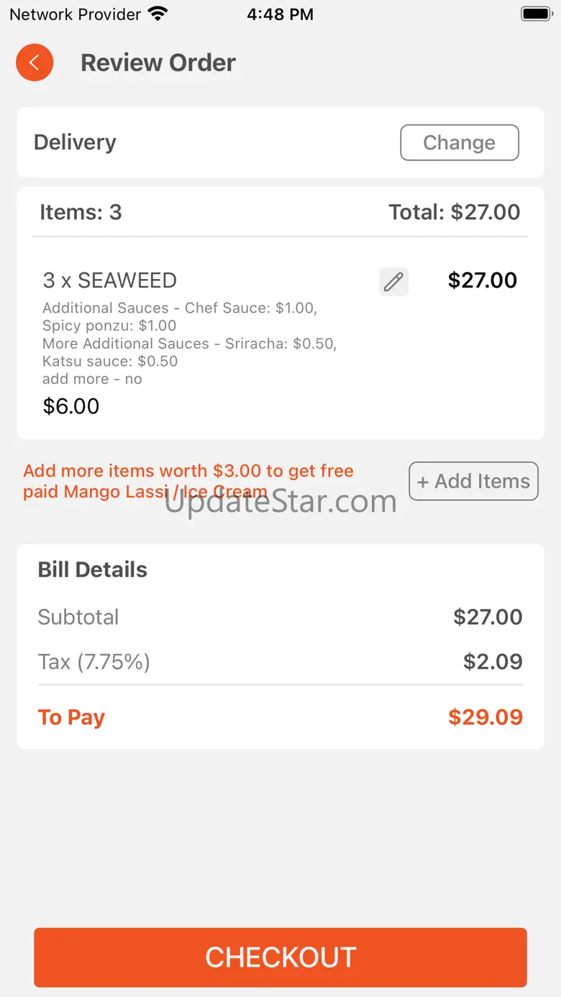Tap the To Pay $29.09 amount
561x997 pixels.
click(485, 717)
